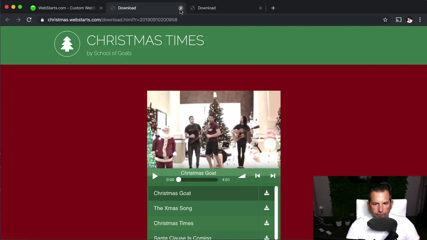Image resolution: width=427 pixels, height=240 pixels.
Task: Bookmark this page with the star
Action: (385, 20)
